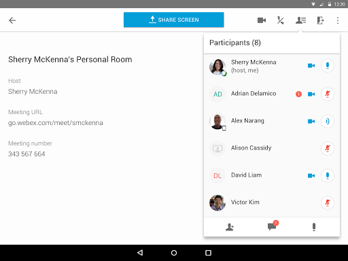This screenshot has height=261, width=348.
Task: Mute David Liam's microphone
Action: point(328,175)
